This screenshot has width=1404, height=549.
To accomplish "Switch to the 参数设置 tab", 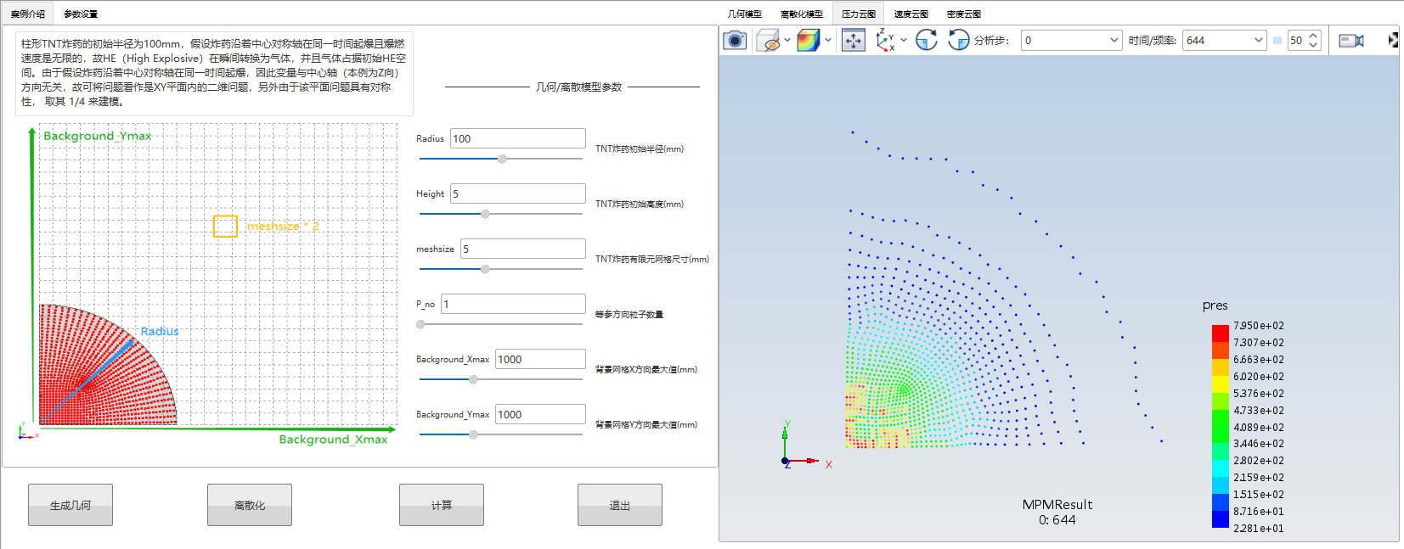I will point(81,14).
